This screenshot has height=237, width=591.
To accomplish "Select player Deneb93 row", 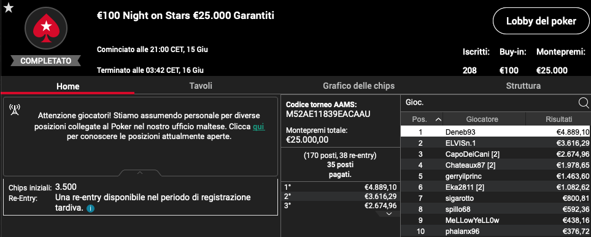I will (496, 132).
